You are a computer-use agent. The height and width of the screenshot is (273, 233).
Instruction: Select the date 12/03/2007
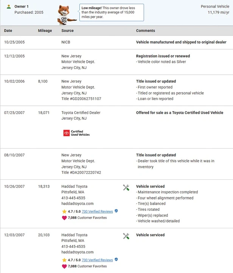click(14, 235)
